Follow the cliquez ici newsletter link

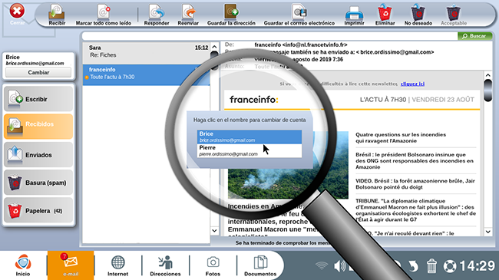tap(412, 84)
